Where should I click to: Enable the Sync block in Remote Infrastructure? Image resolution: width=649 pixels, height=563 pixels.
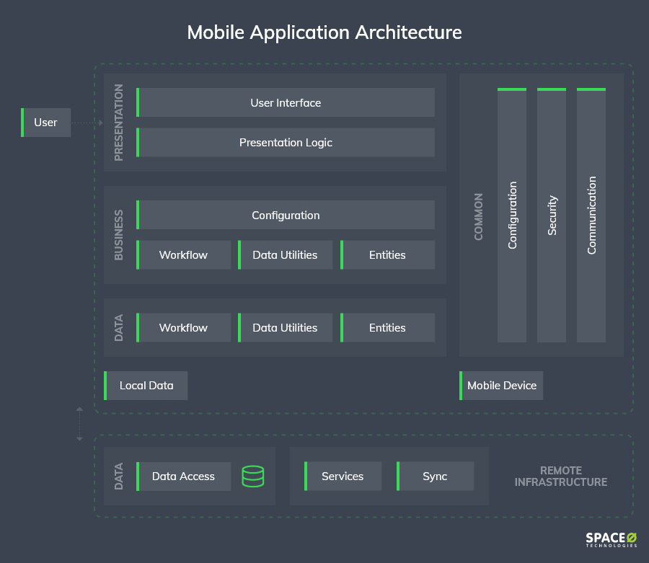click(x=434, y=476)
